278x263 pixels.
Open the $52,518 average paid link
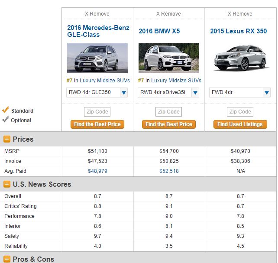pos(169,171)
